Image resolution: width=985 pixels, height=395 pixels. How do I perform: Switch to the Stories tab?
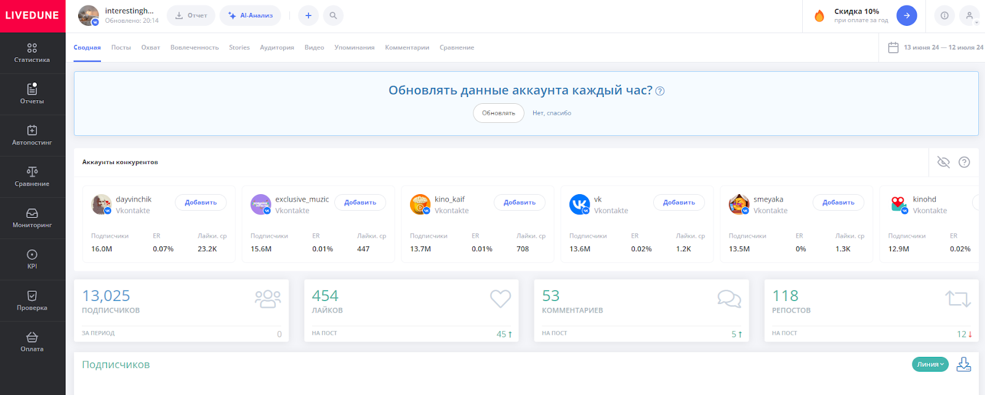[x=239, y=47]
